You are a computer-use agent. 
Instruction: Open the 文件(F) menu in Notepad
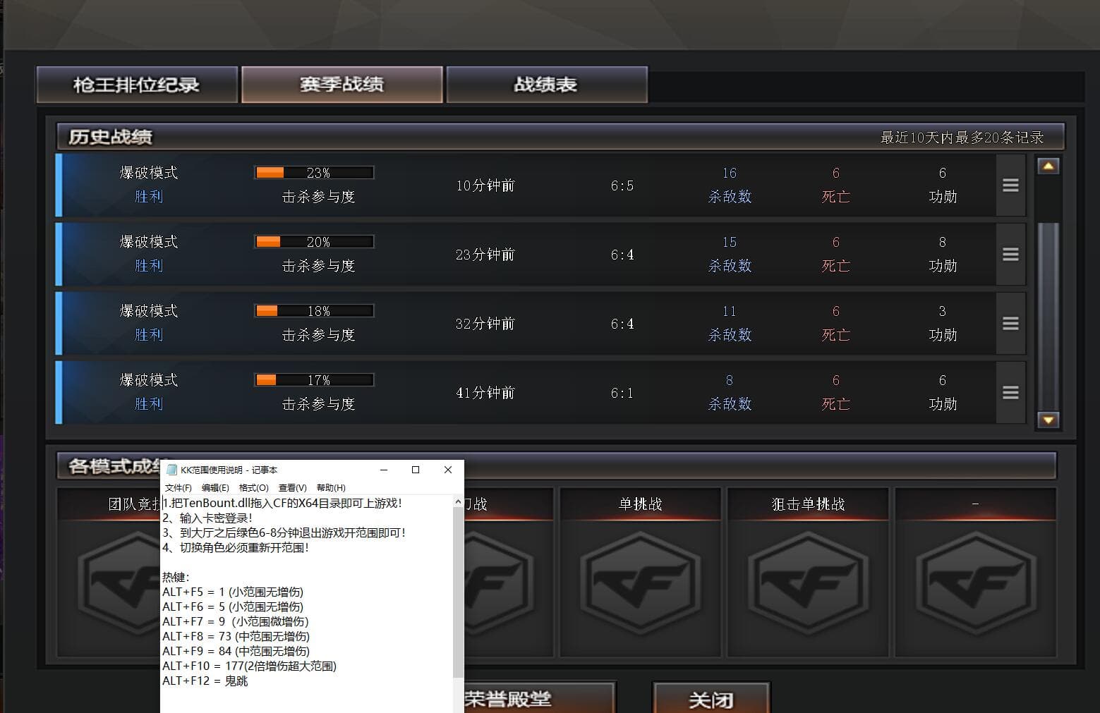178,488
